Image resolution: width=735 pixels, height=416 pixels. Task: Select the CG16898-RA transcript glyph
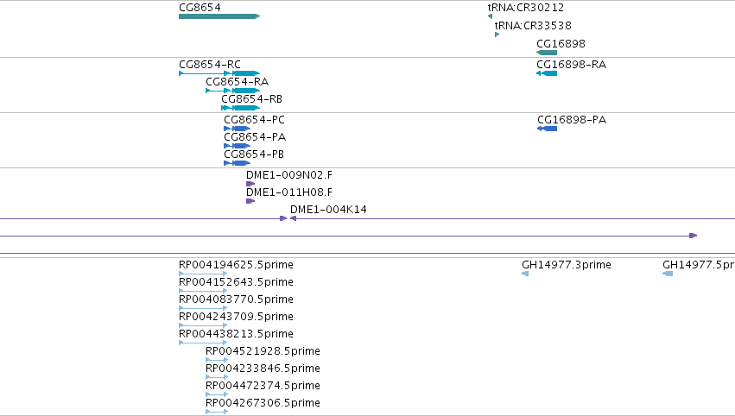pos(547,73)
